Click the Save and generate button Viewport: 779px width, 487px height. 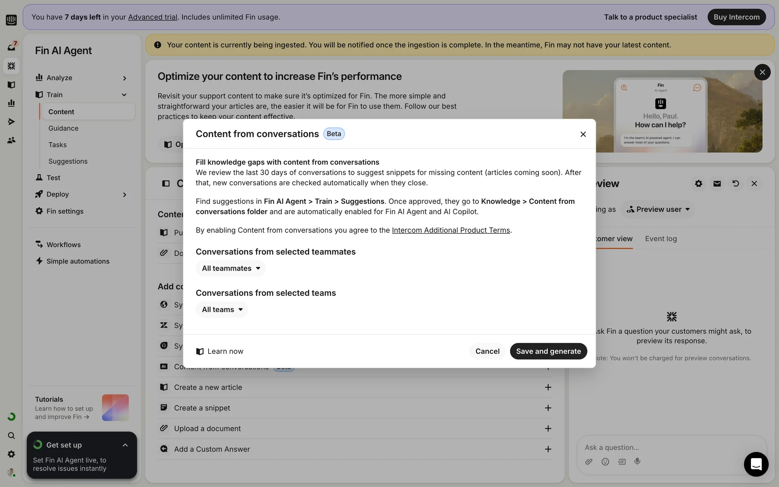tap(548, 351)
